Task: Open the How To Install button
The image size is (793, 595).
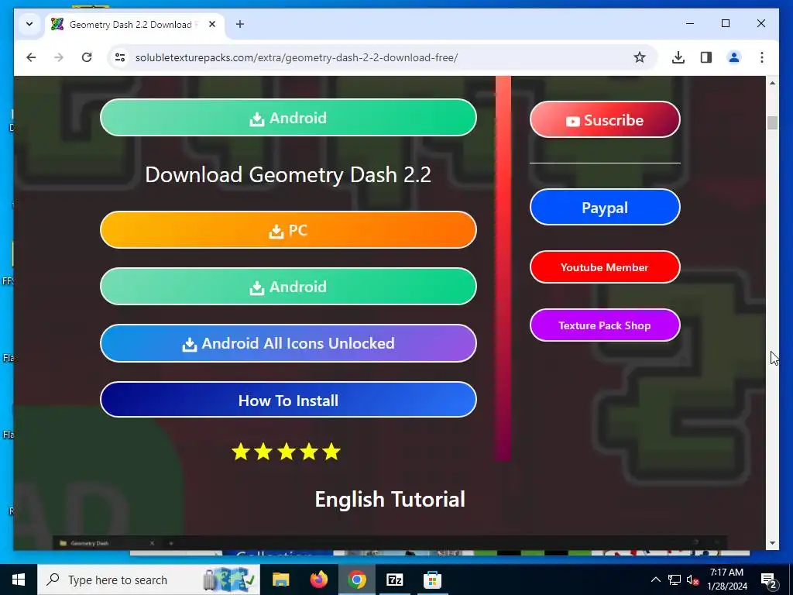Action: (288, 401)
